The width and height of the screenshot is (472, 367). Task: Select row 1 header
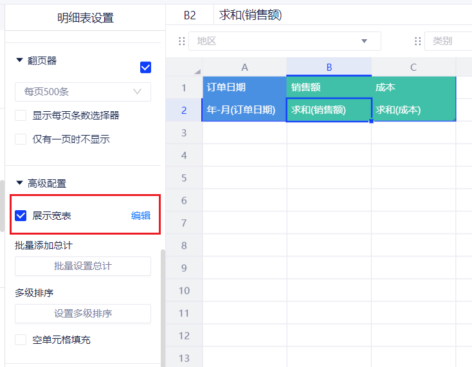pos(184,87)
